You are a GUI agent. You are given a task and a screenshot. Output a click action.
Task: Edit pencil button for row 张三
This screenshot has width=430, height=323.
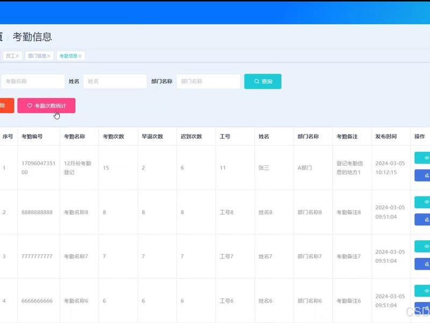click(422, 175)
